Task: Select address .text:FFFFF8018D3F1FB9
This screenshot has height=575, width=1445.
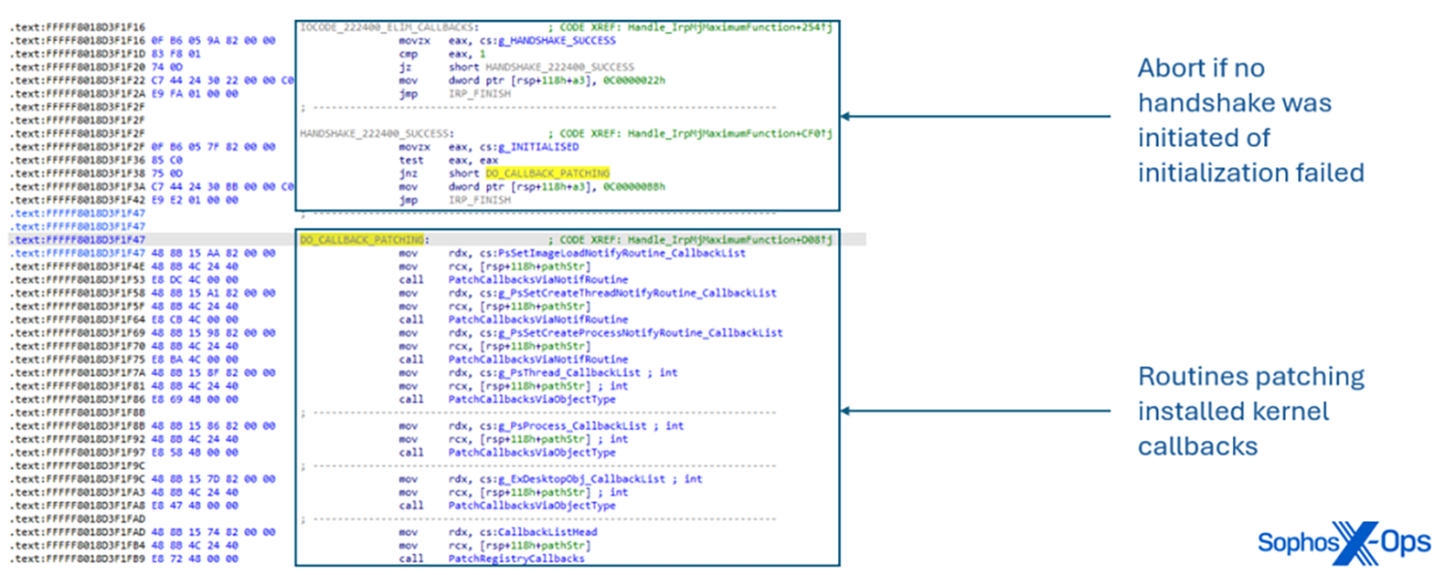Action: pyautogui.click(x=78, y=558)
